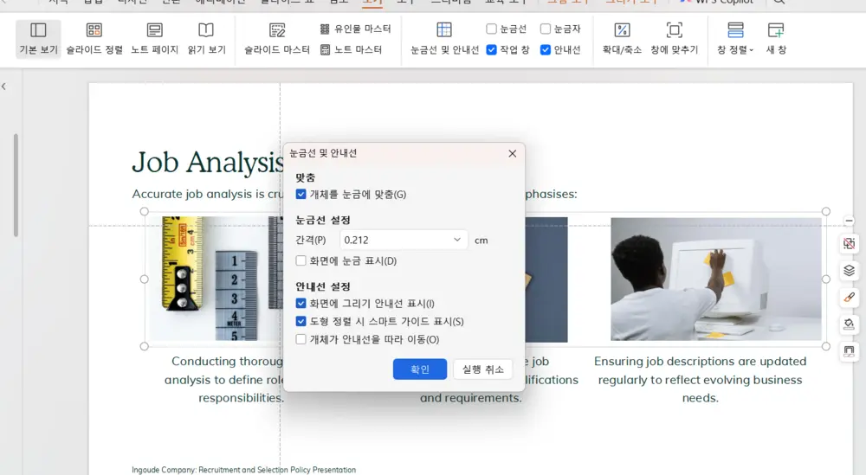Click caption 'Ensuring job descriptions are updated'

[701, 362]
